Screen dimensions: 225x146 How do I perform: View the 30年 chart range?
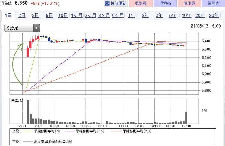click(x=214, y=16)
